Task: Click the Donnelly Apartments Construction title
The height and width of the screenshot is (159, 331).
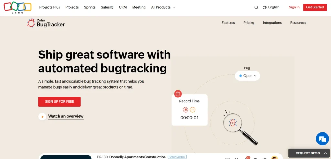Action: pyautogui.click(x=137, y=157)
